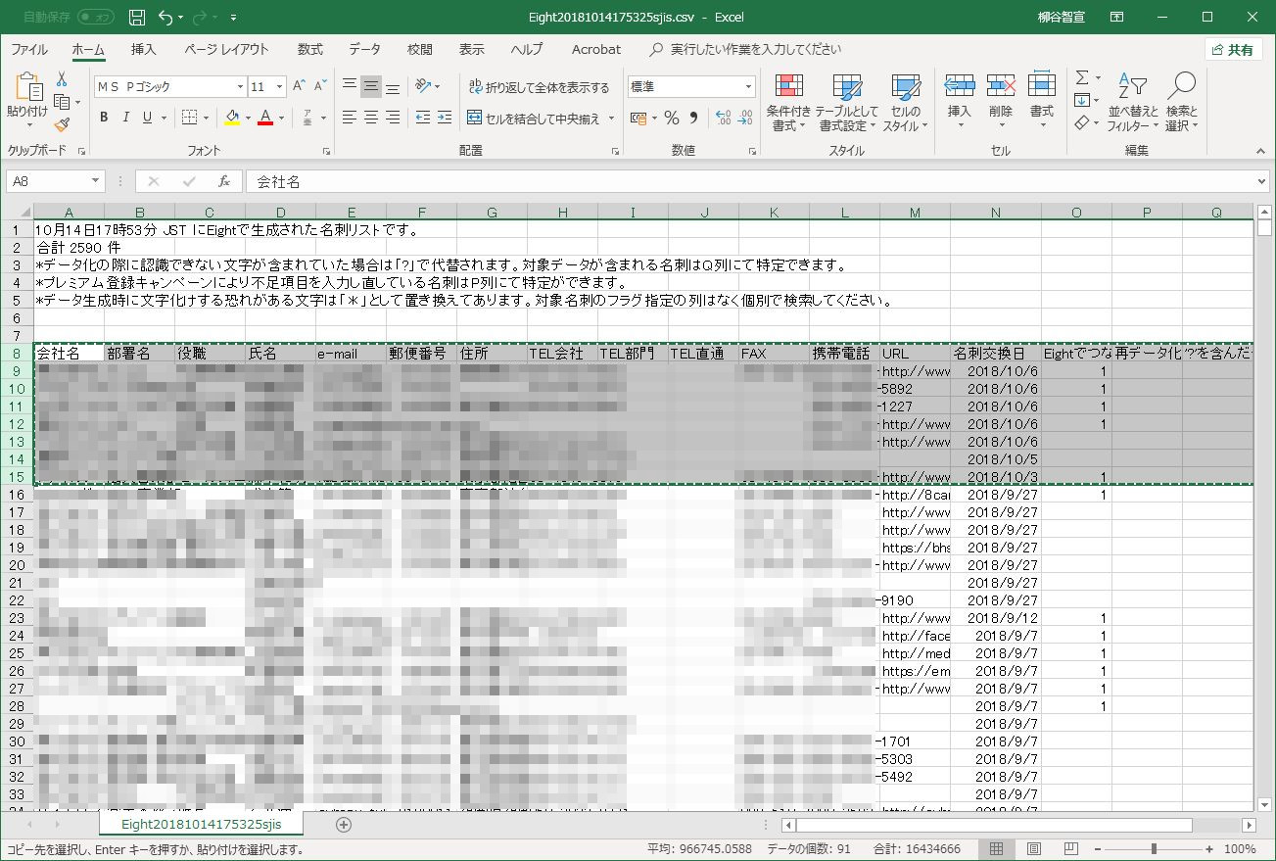Switch to the ページ レイアウト tab
The height and width of the screenshot is (861, 1276).
(x=226, y=49)
